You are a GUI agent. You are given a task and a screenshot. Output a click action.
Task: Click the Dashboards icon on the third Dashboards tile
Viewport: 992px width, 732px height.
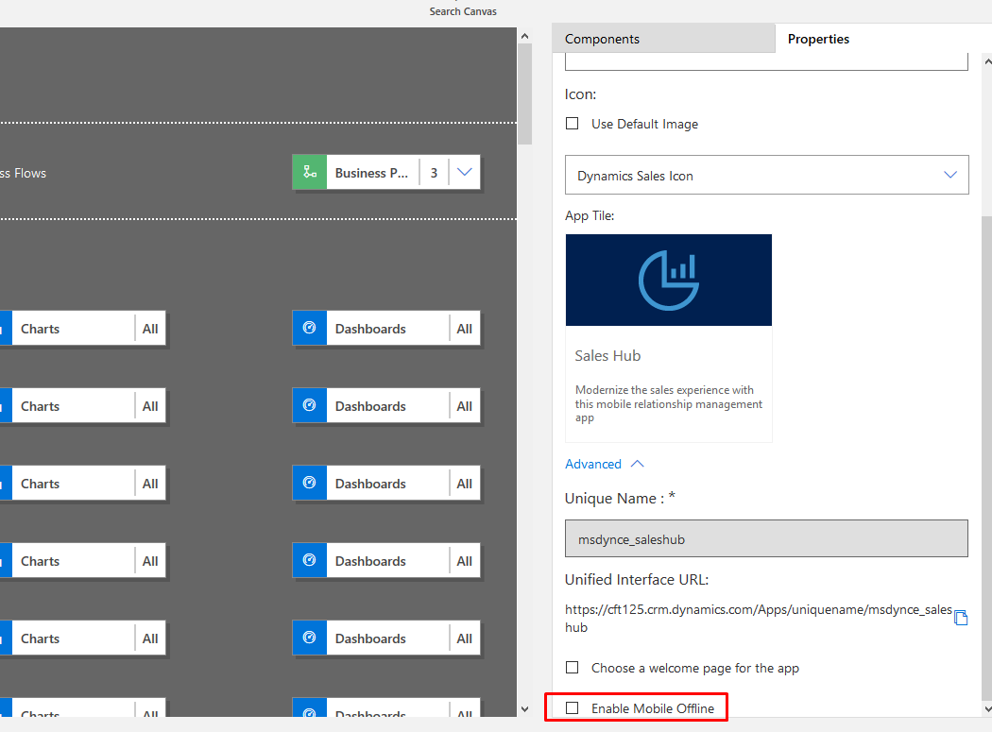tap(309, 483)
